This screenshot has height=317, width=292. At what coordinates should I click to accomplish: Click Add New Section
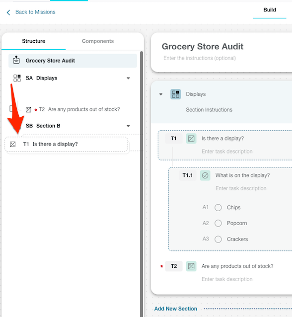pyautogui.click(x=175, y=309)
